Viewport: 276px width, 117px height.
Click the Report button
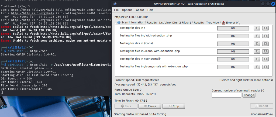coord(261,106)
